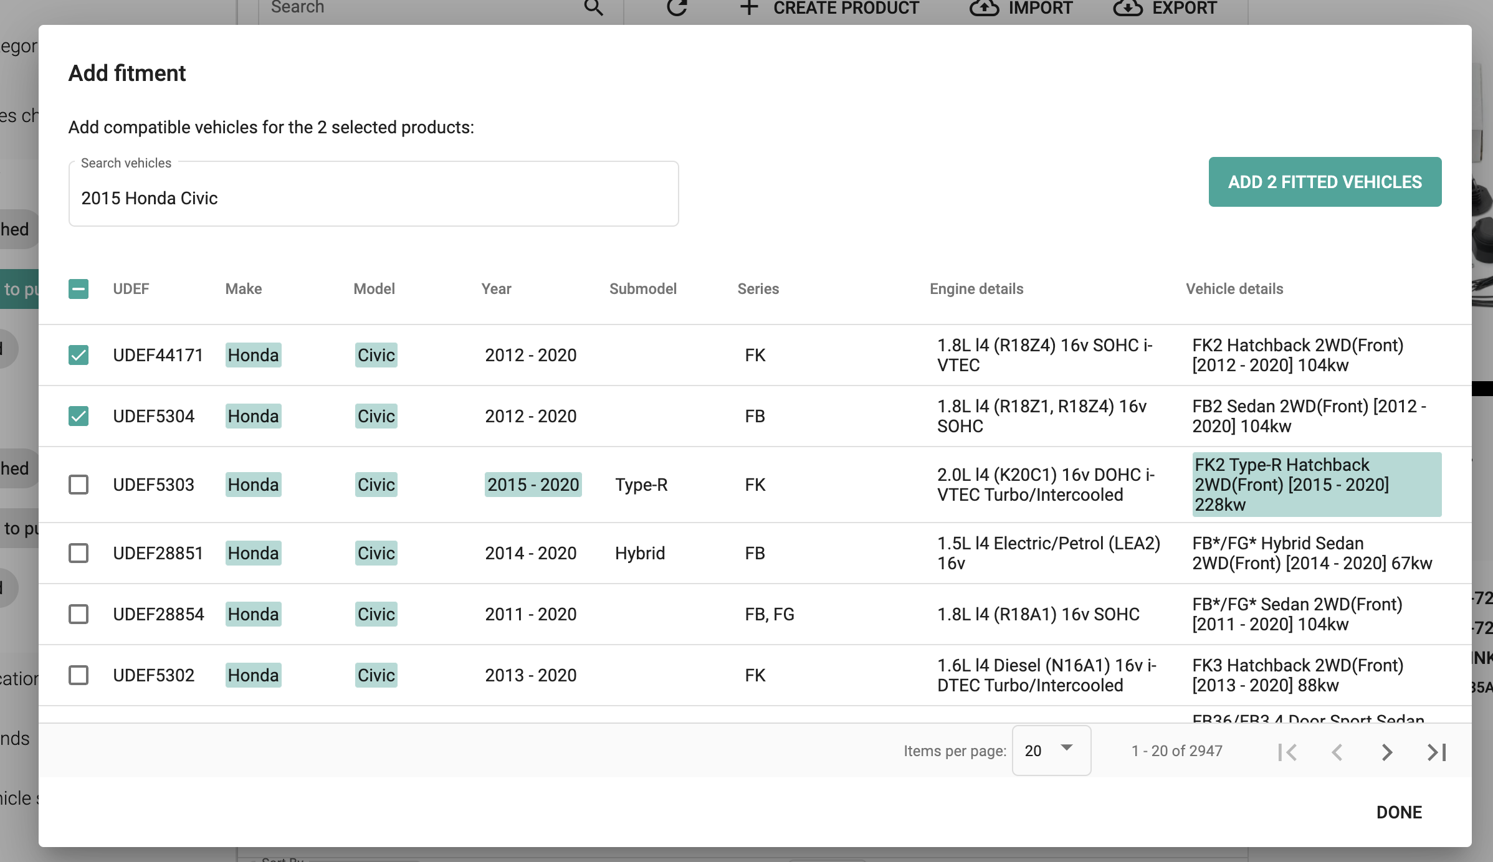Check the UDEF28851 Hybrid row
This screenshot has height=862, width=1493.
click(79, 553)
